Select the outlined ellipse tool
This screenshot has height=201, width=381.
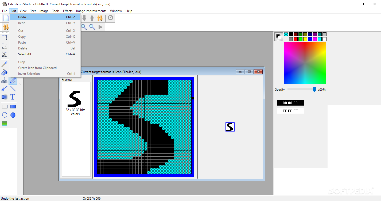coord(5,115)
